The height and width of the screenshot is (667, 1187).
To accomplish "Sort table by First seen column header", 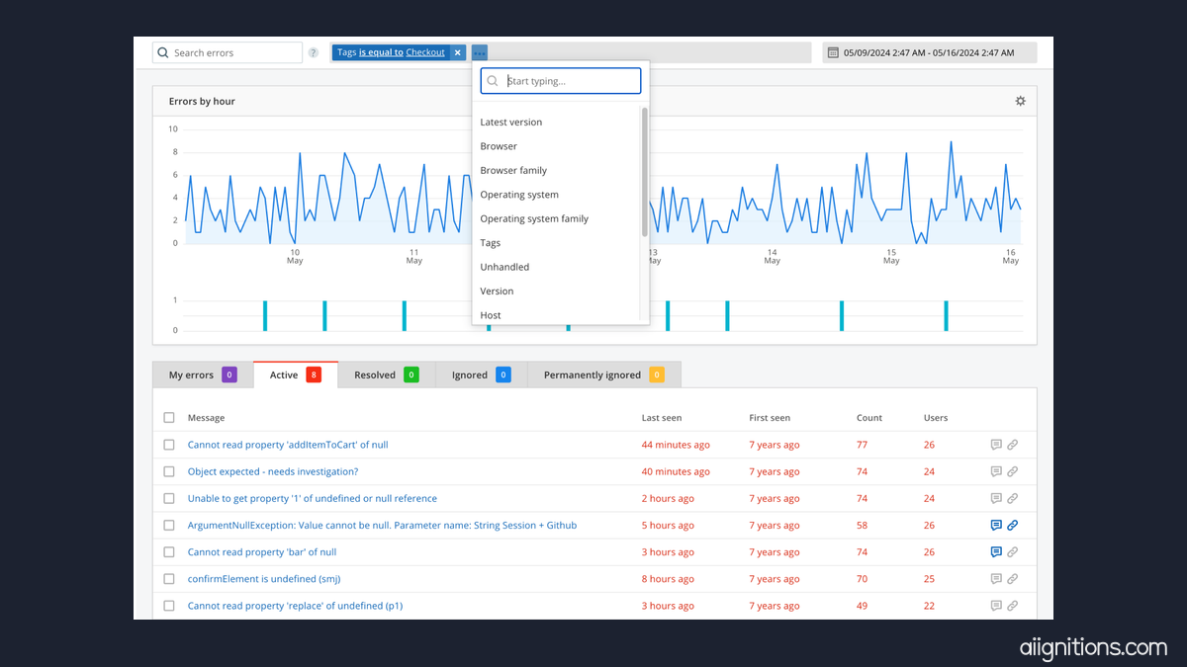I will tap(770, 418).
